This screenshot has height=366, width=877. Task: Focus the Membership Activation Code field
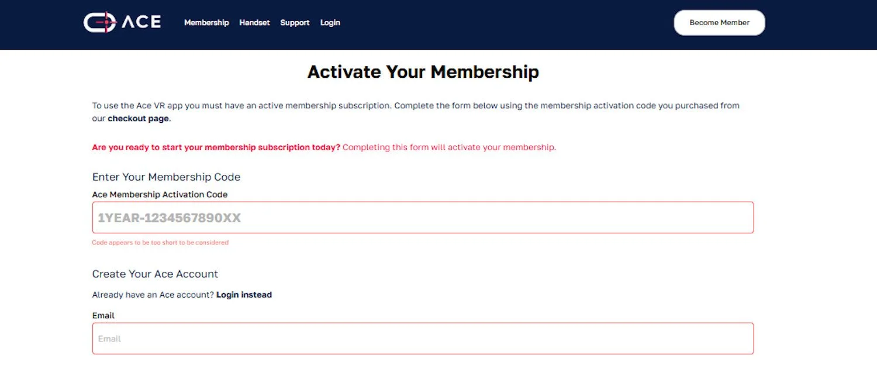[423, 217]
